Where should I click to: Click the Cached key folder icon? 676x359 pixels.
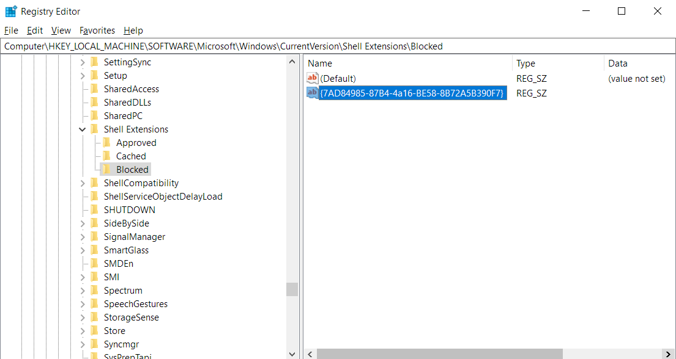[108, 156]
